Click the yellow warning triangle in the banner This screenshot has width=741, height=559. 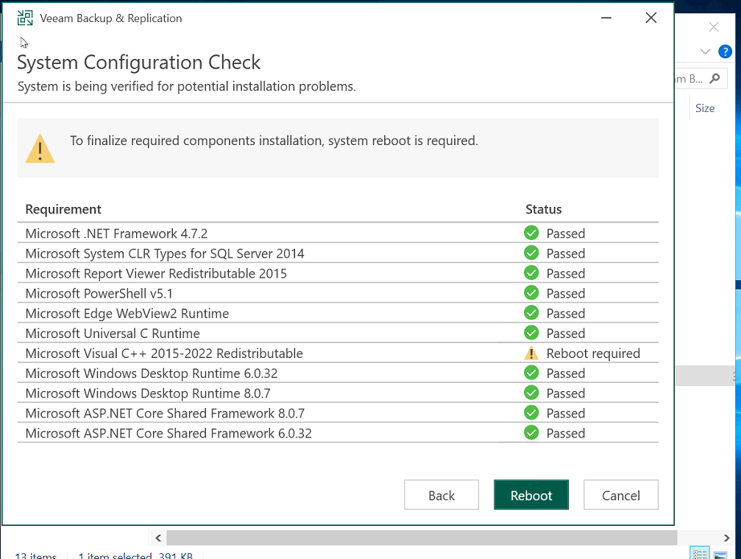click(40, 149)
